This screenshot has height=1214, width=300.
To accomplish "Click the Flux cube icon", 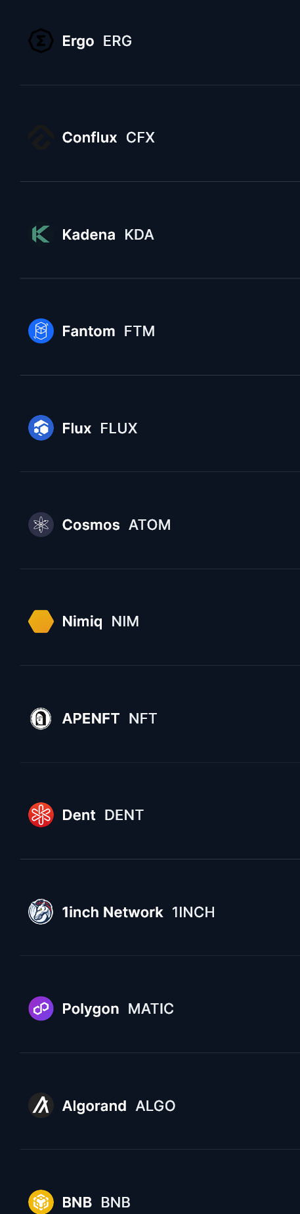I will (x=41, y=428).
